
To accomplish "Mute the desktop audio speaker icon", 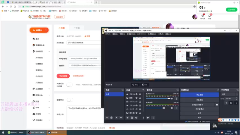I will (172, 108).
